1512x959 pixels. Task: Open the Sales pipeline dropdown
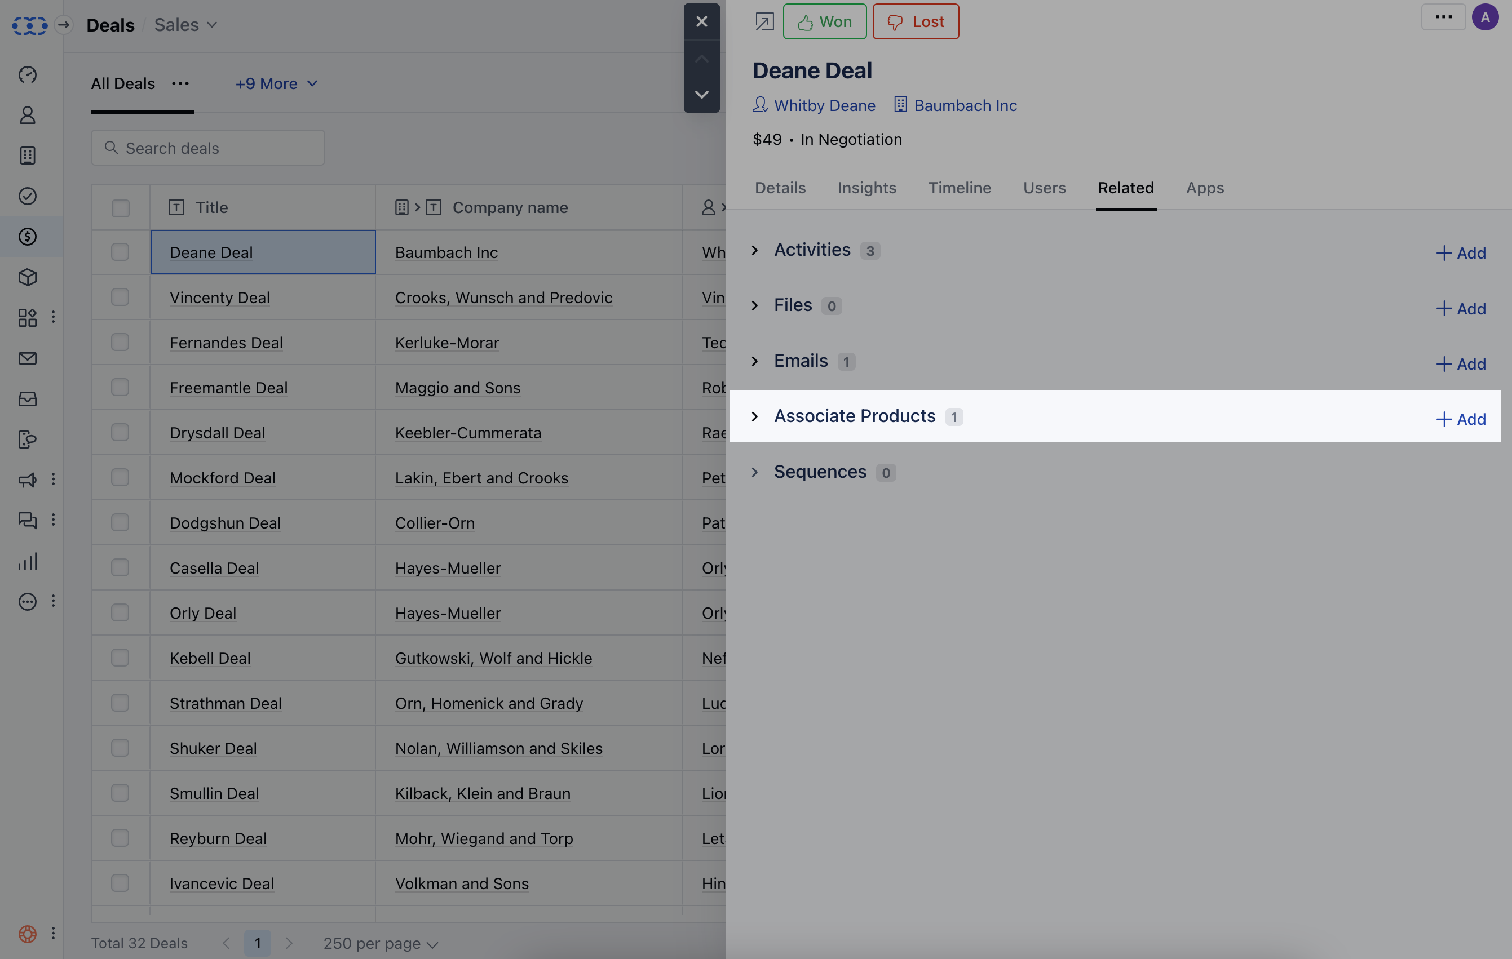click(186, 25)
